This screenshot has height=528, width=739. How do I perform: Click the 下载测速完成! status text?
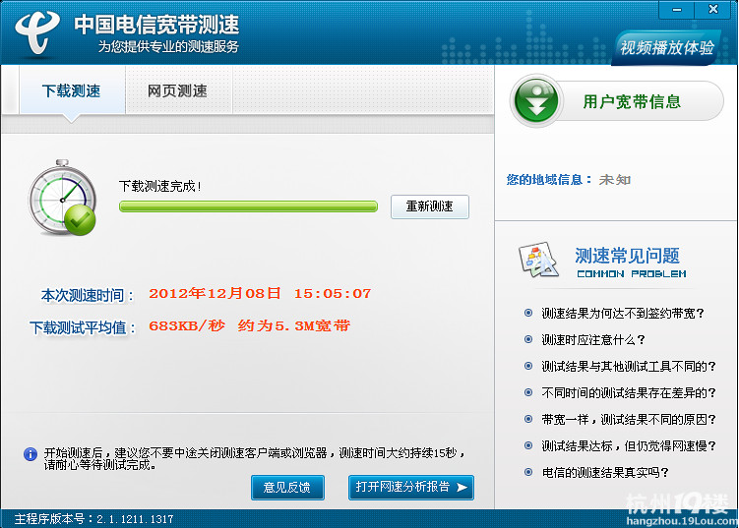(159, 186)
